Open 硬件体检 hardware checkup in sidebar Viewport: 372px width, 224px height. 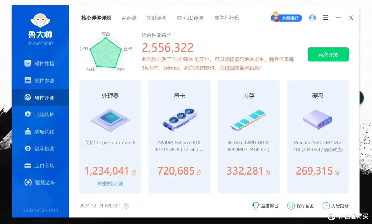[x=40, y=64]
